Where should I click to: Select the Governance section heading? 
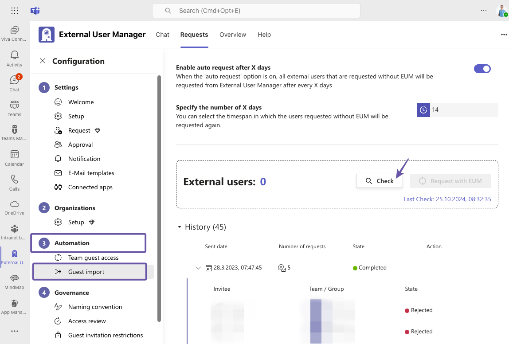point(72,293)
